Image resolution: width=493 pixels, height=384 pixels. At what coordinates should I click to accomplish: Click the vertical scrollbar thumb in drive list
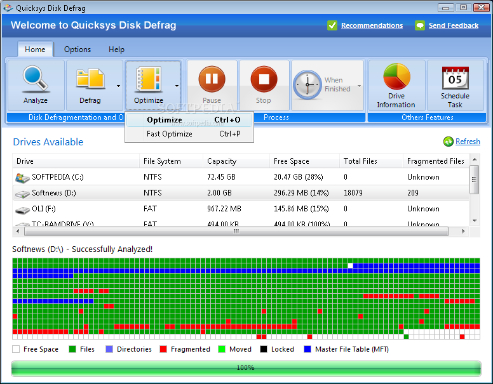pos(475,180)
